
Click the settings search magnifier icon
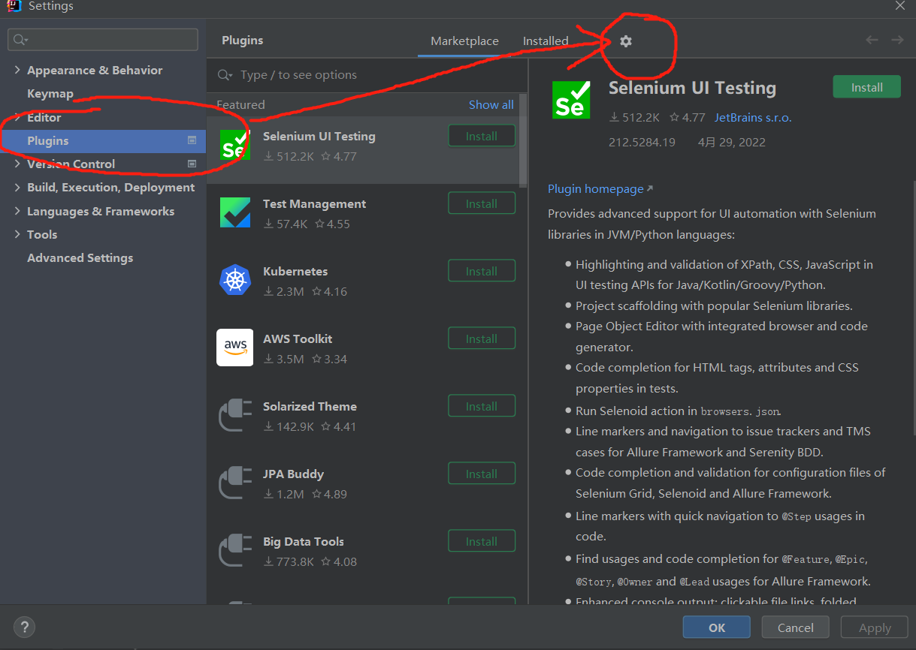tap(20, 40)
